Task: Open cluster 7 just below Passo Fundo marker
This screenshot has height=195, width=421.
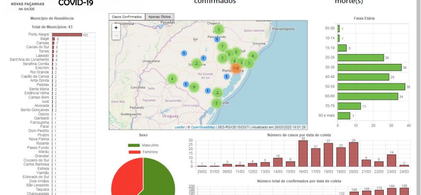Action: coord(222,46)
